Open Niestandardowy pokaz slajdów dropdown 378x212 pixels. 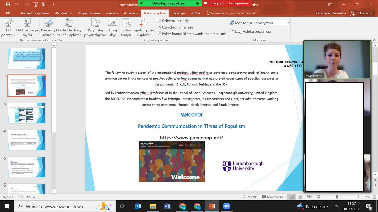pyautogui.click(x=69, y=27)
